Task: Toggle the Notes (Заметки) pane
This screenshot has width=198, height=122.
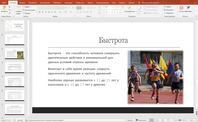Action: coord(129,120)
